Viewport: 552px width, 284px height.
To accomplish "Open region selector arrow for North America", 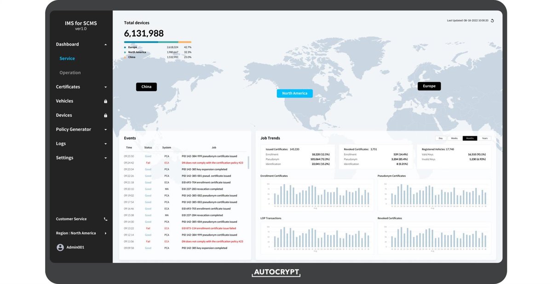I will pyautogui.click(x=105, y=233).
